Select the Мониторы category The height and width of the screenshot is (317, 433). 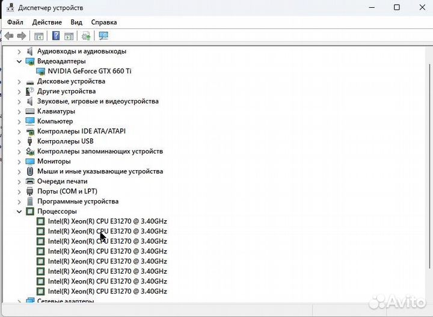54,161
